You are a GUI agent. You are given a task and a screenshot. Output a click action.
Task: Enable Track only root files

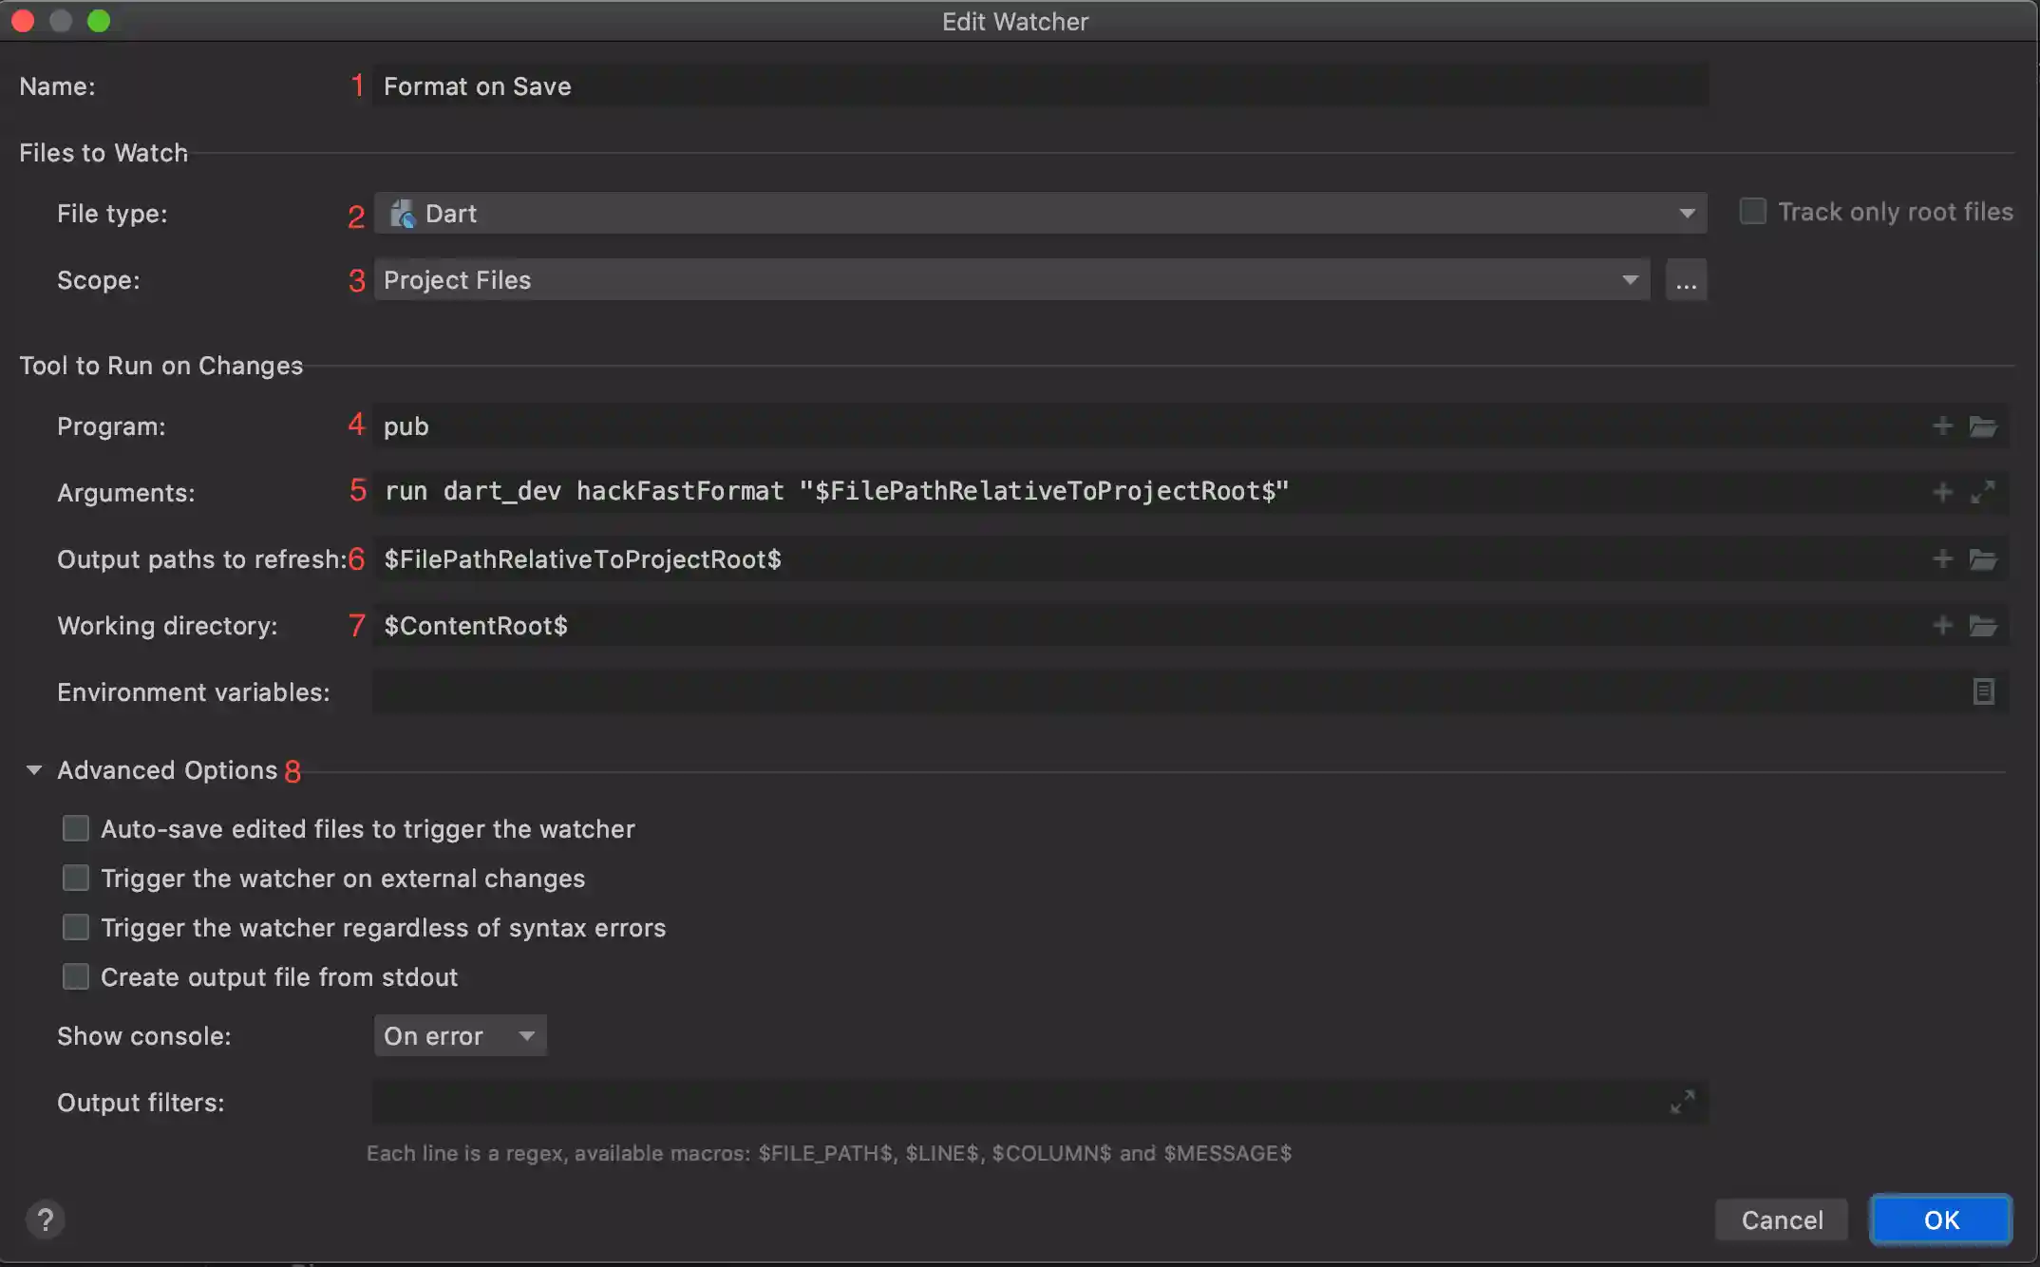coord(1752,211)
